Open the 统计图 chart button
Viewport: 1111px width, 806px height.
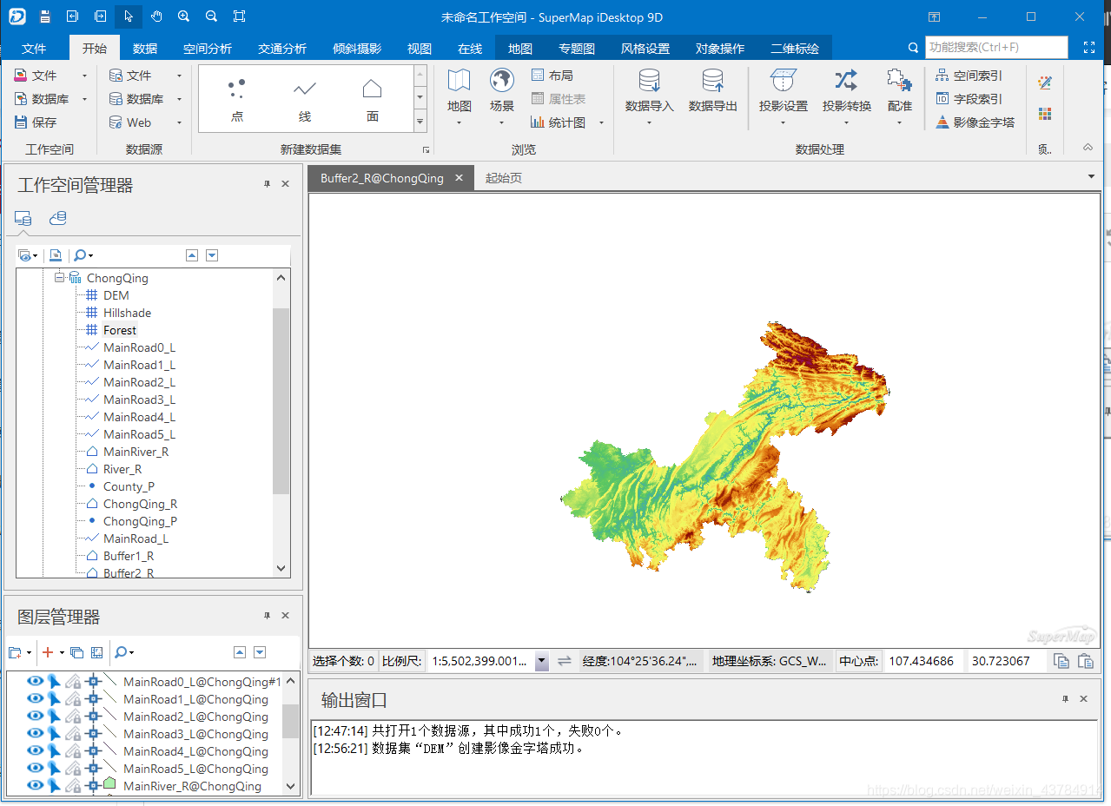[559, 122]
